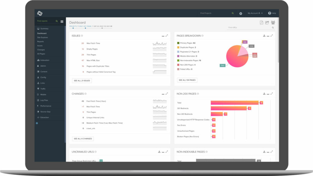
Task: Click the DeepCrawl logo icon
Action: 40,13
